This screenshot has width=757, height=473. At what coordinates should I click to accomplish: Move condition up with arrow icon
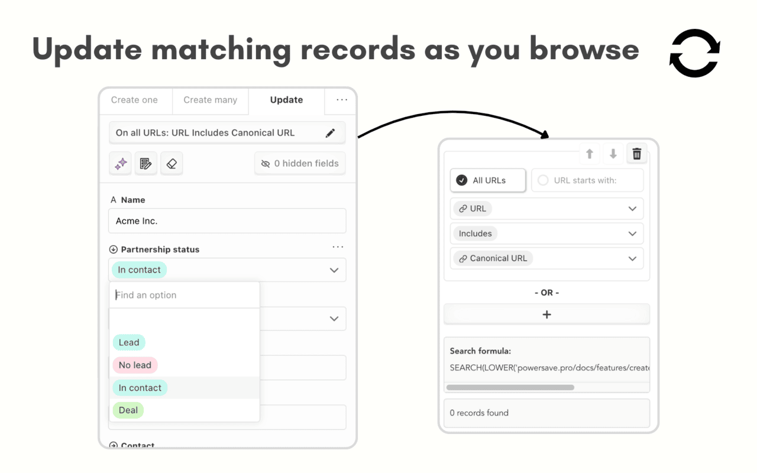590,154
